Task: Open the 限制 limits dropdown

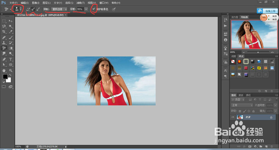Action: point(59,9)
